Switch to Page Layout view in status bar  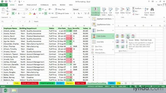[x=135, y=86]
